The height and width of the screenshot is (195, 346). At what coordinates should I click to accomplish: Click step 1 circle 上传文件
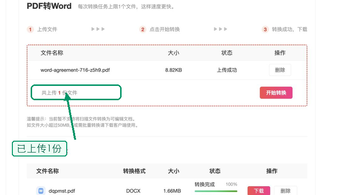[x=30, y=29]
